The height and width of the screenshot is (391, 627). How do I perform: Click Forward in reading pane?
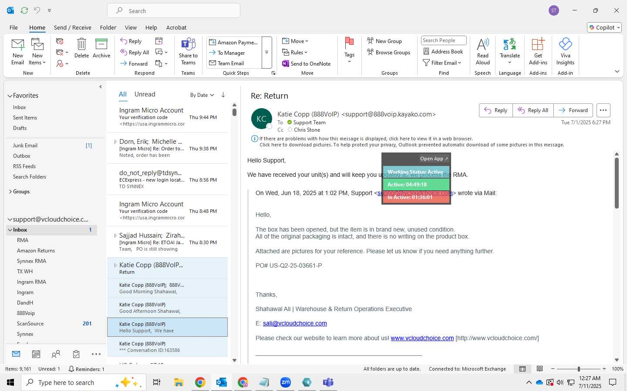573,110
